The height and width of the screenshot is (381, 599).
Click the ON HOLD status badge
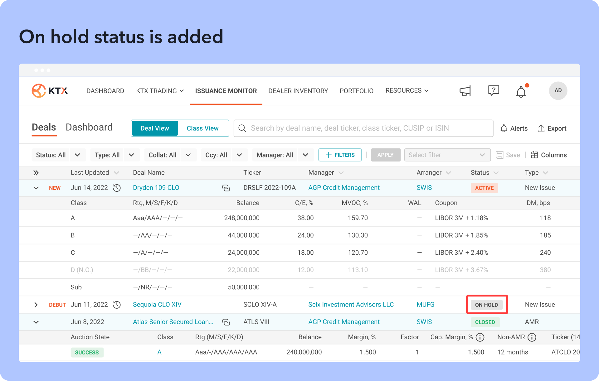pyautogui.click(x=486, y=305)
